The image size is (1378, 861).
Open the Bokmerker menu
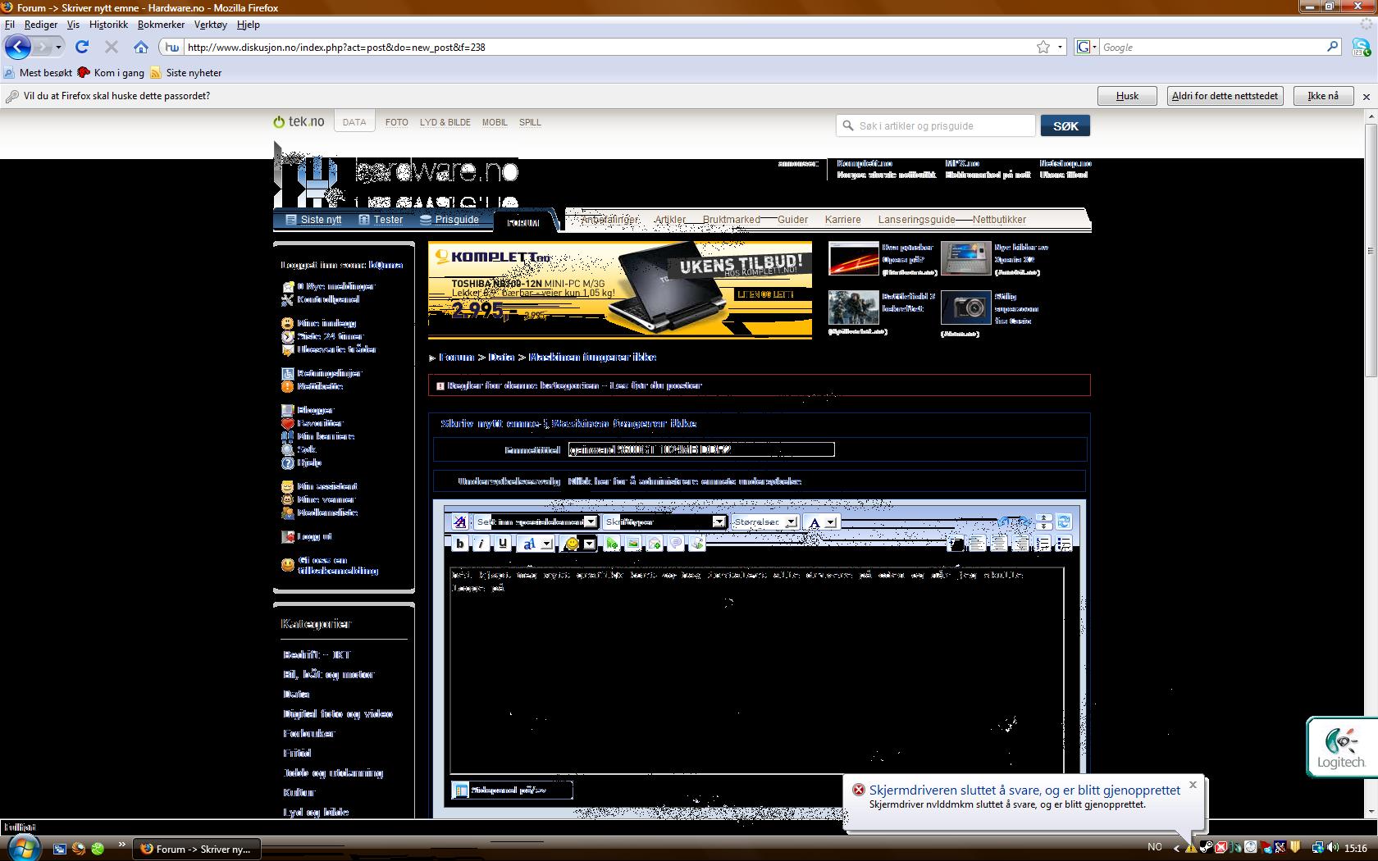tap(161, 25)
